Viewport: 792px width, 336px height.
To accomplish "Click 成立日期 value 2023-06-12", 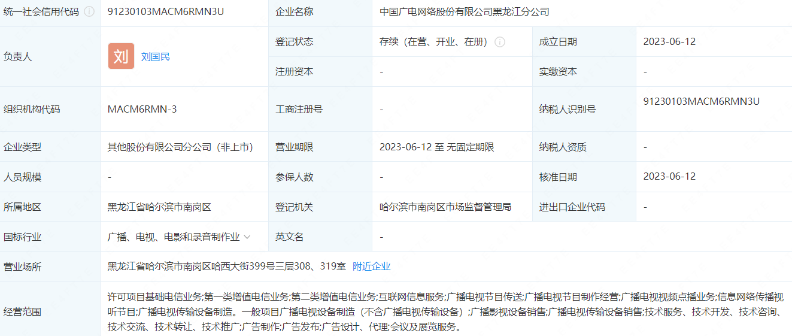I will click(669, 42).
